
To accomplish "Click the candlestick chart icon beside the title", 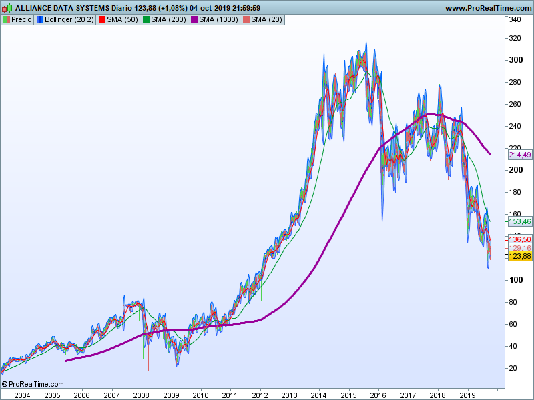I will coord(7,8).
